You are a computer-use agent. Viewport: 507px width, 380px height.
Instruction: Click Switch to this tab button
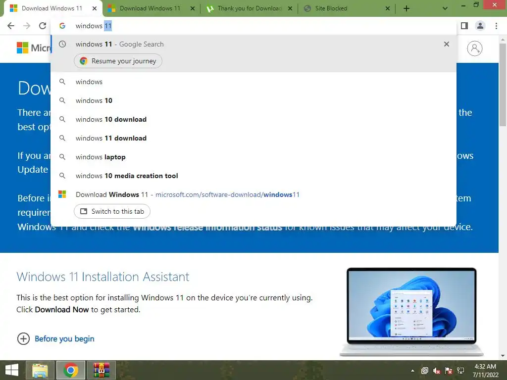click(x=112, y=211)
